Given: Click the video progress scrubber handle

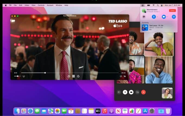Looking at the screenshot, I should click(45, 73).
